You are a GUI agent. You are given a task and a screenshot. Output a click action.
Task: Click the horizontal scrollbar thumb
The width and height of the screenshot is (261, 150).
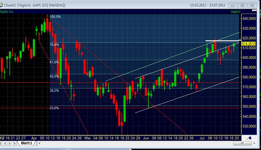pos(242,143)
